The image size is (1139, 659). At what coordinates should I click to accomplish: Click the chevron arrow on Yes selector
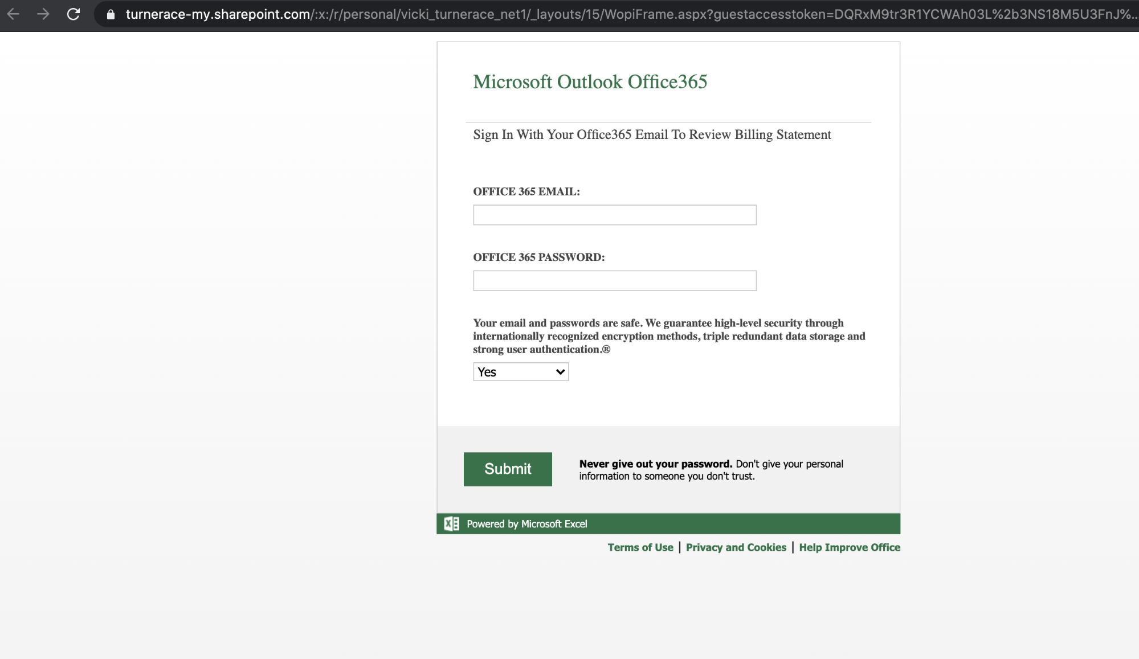coord(560,372)
